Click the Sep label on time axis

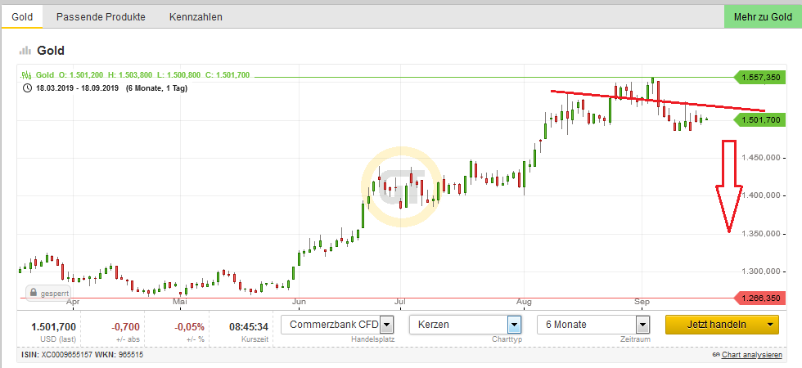642,303
